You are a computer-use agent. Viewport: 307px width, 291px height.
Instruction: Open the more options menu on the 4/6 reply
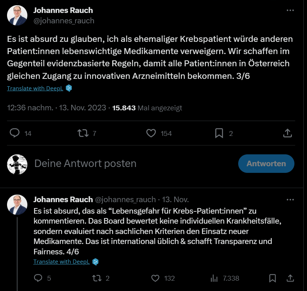[x=290, y=199]
